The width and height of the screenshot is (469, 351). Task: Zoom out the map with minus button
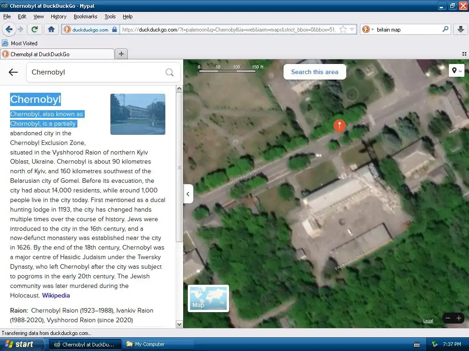448,318
